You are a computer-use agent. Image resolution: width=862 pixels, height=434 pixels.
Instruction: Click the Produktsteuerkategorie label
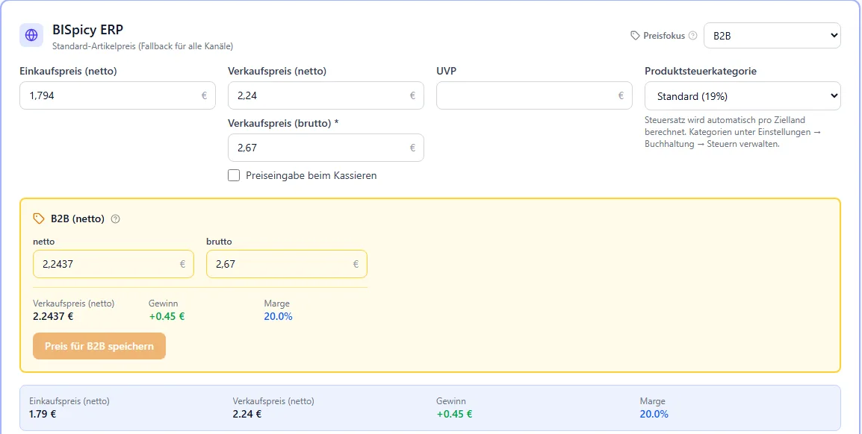tap(701, 71)
